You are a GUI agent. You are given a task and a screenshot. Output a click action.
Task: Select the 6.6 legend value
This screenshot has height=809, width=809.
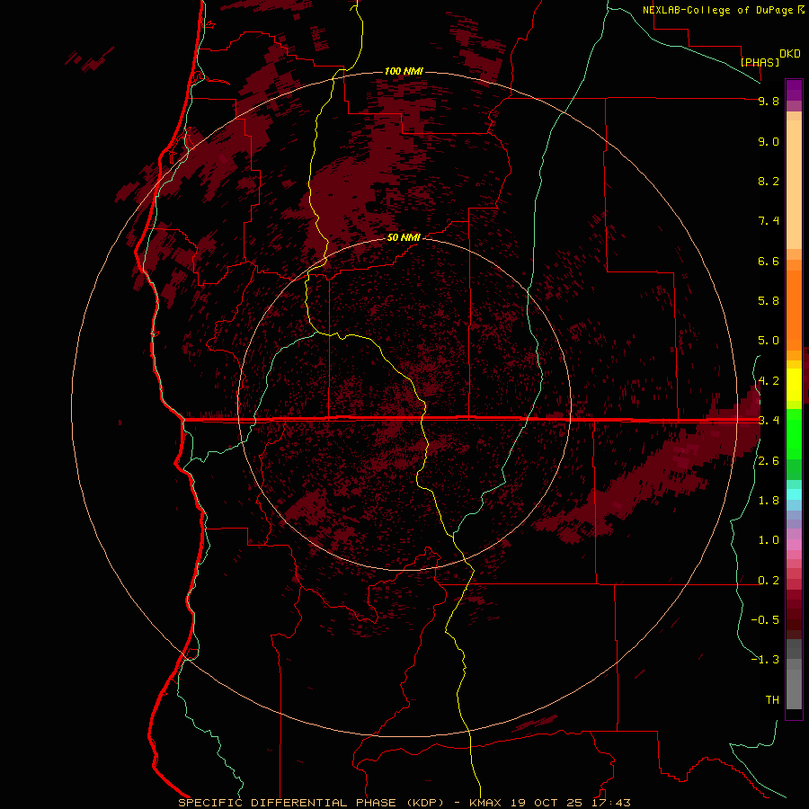click(x=769, y=261)
